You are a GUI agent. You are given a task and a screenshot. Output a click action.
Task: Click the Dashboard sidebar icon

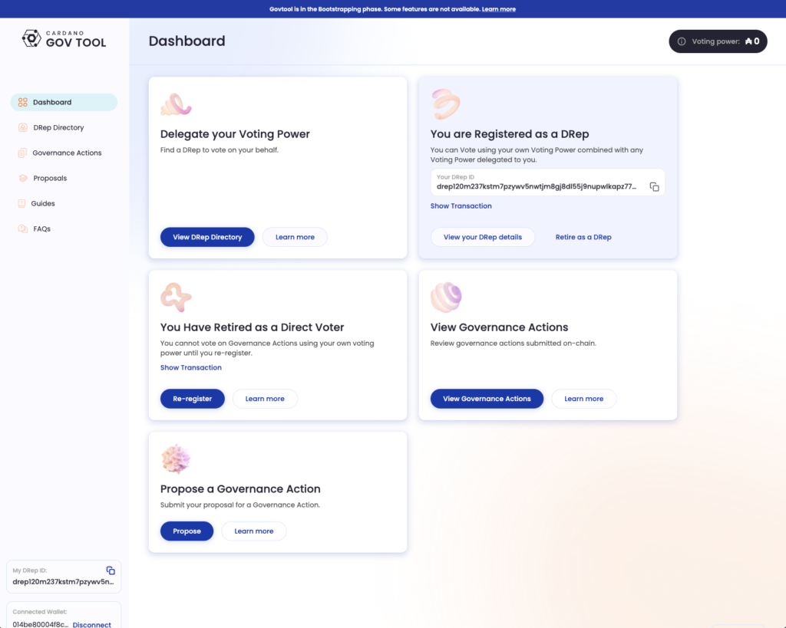point(23,102)
